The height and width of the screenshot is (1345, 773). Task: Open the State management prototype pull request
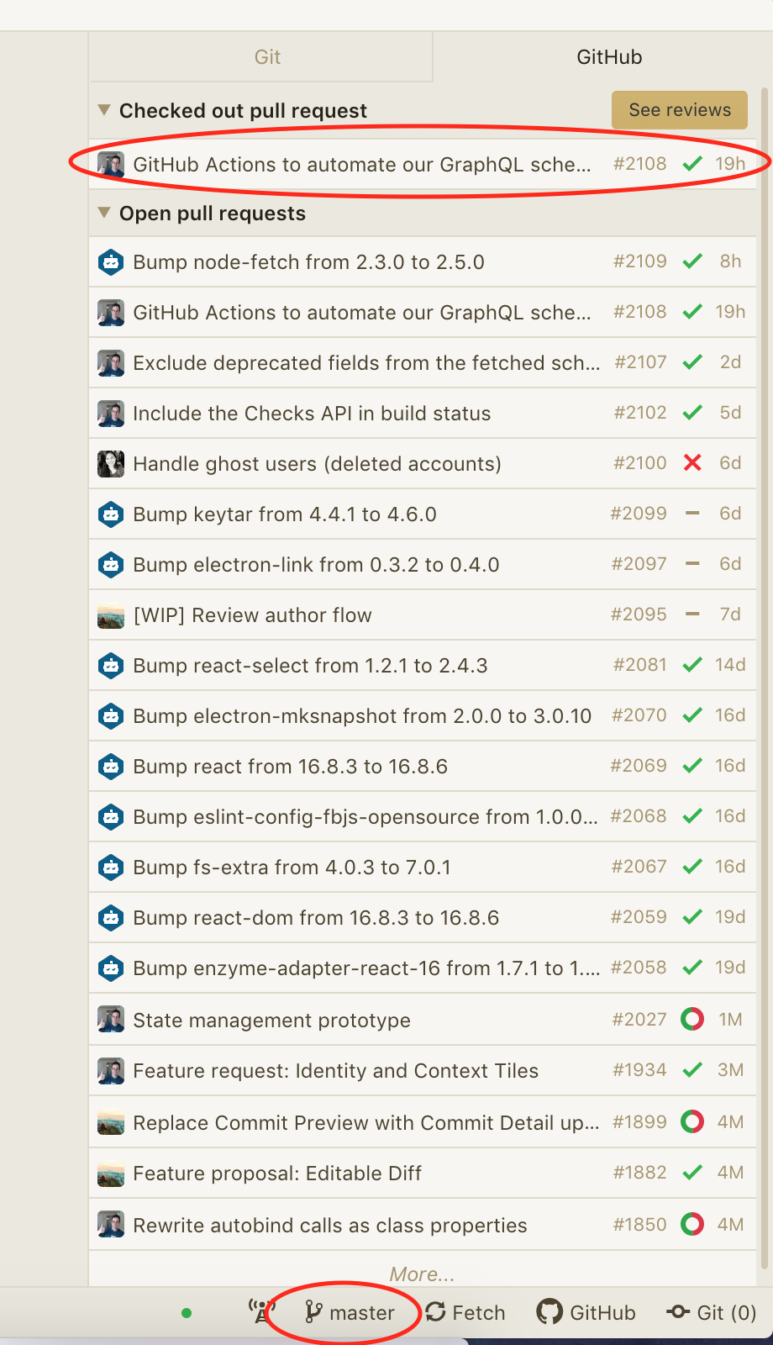point(422,1020)
